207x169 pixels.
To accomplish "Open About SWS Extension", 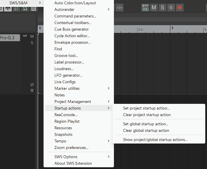I will point(73,163).
